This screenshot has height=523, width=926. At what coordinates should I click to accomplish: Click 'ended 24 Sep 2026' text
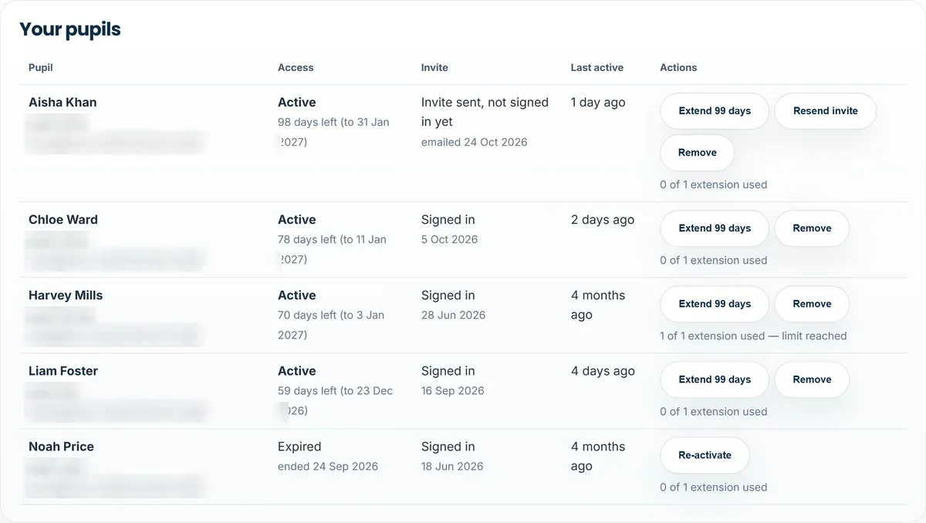[x=328, y=467]
